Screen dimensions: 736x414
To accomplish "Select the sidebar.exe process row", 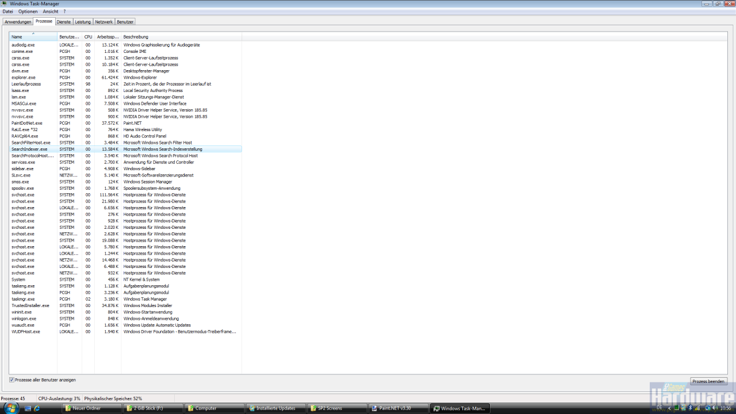I will (x=125, y=168).
